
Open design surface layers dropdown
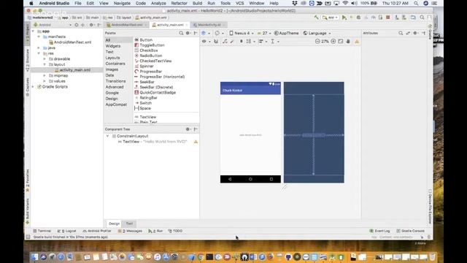click(x=206, y=33)
